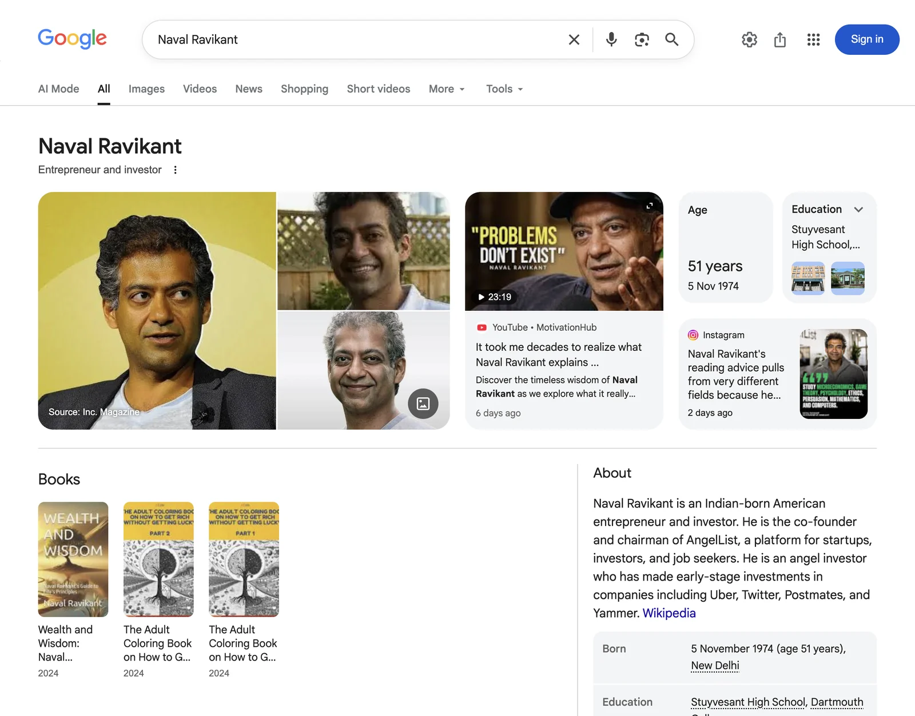Open Instagram post about reading advice

click(736, 374)
